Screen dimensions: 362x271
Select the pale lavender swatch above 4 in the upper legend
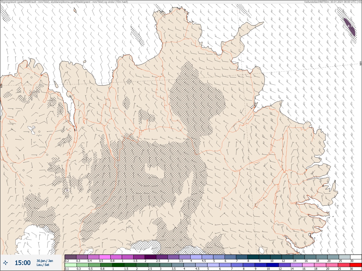[x=196, y=257]
